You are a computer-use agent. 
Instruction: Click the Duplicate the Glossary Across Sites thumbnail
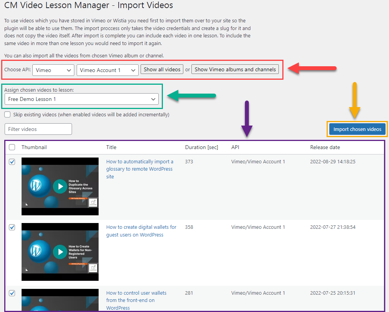coord(60,186)
